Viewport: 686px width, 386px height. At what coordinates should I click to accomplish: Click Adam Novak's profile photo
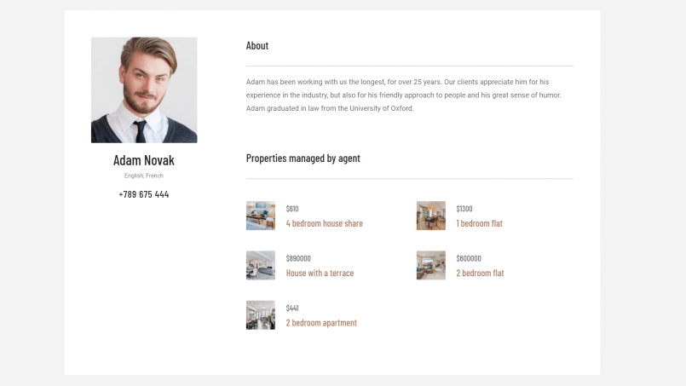tap(144, 89)
